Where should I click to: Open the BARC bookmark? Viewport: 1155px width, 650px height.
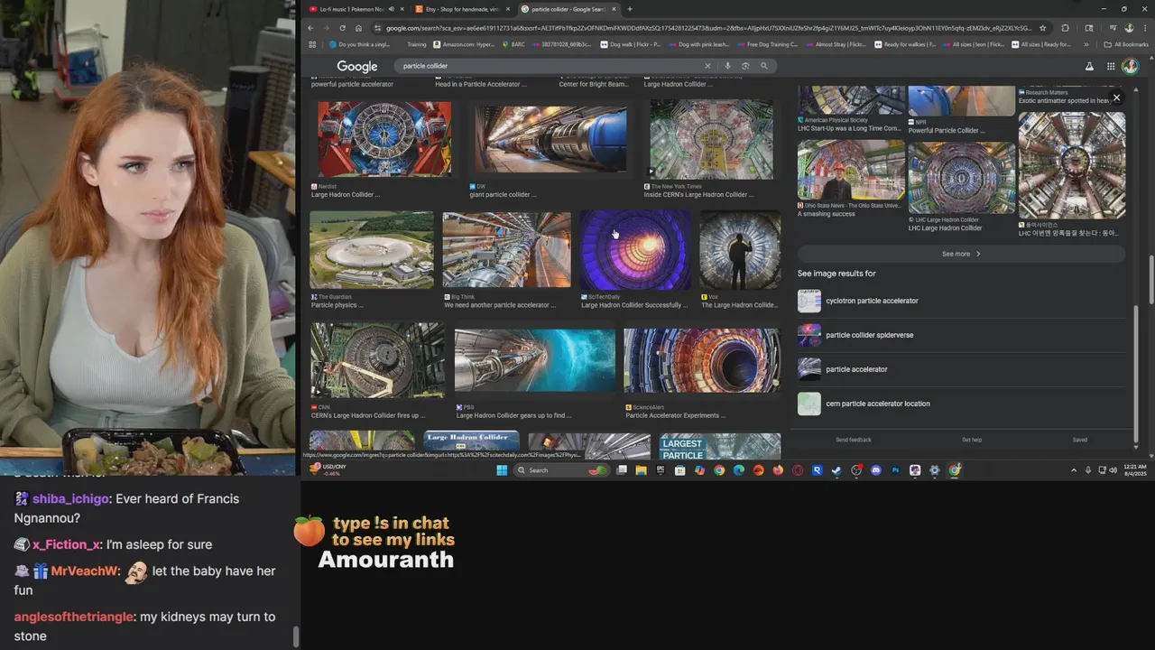click(x=513, y=44)
